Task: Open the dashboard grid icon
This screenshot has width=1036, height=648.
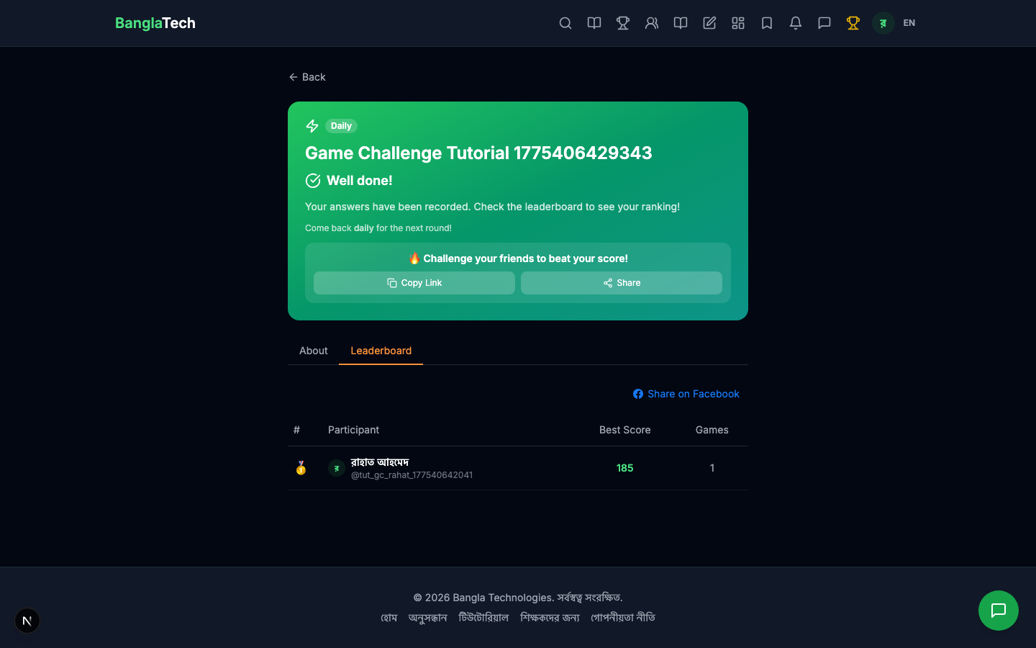Action: [738, 23]
